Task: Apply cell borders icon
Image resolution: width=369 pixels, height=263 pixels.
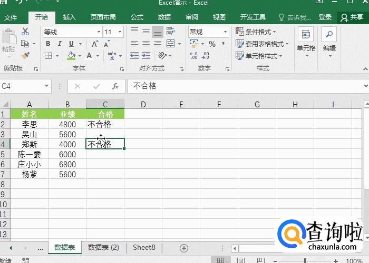Action: (x=48, y=56)
